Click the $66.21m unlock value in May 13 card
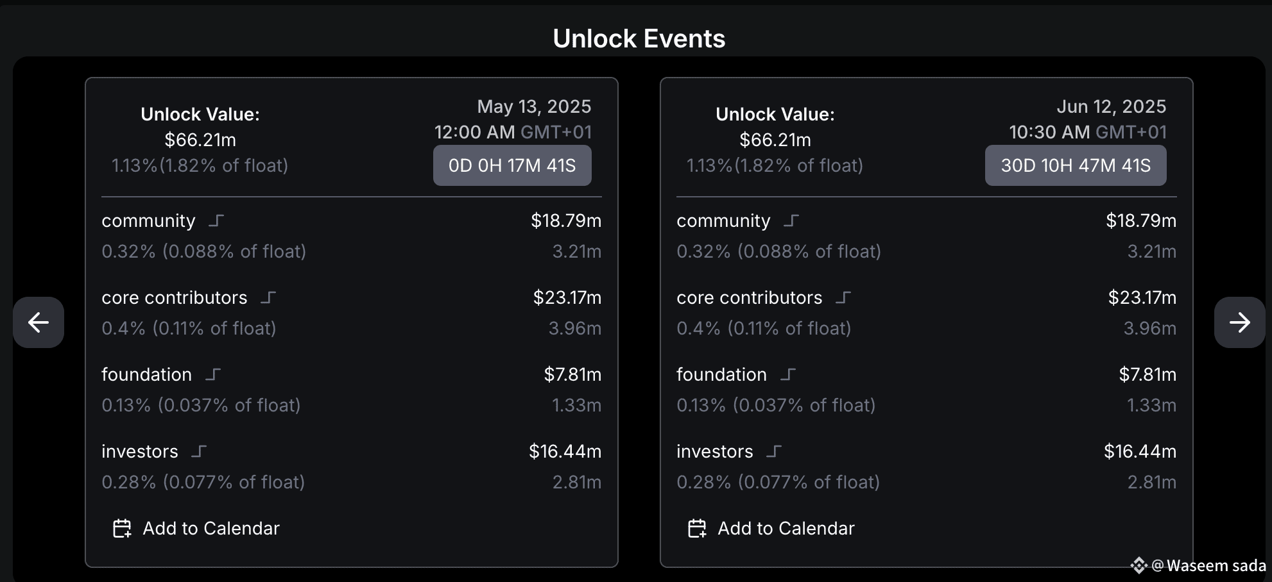This screenshot has height=582, width=1272. 200,140
